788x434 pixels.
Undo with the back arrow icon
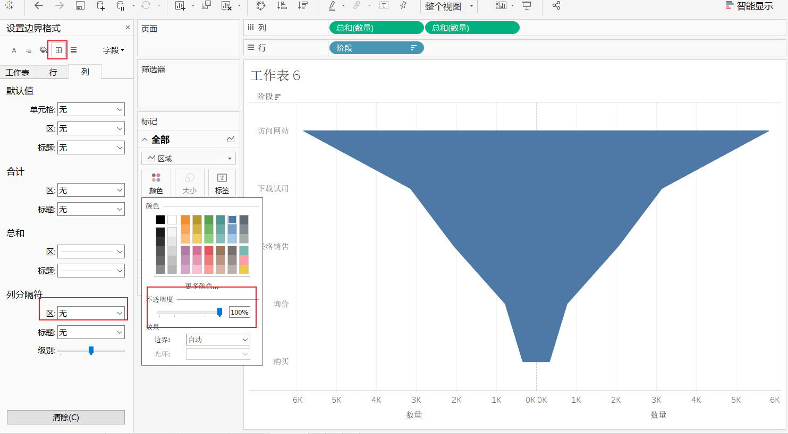point(38,5)
